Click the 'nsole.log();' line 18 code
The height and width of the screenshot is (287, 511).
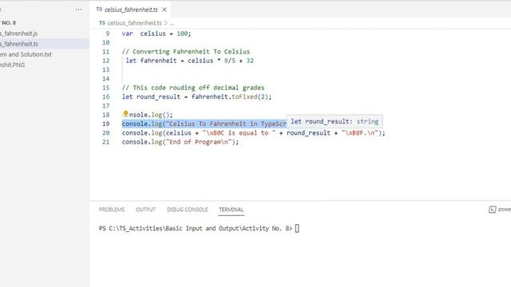pyautogui.click(x=151, y=115)
